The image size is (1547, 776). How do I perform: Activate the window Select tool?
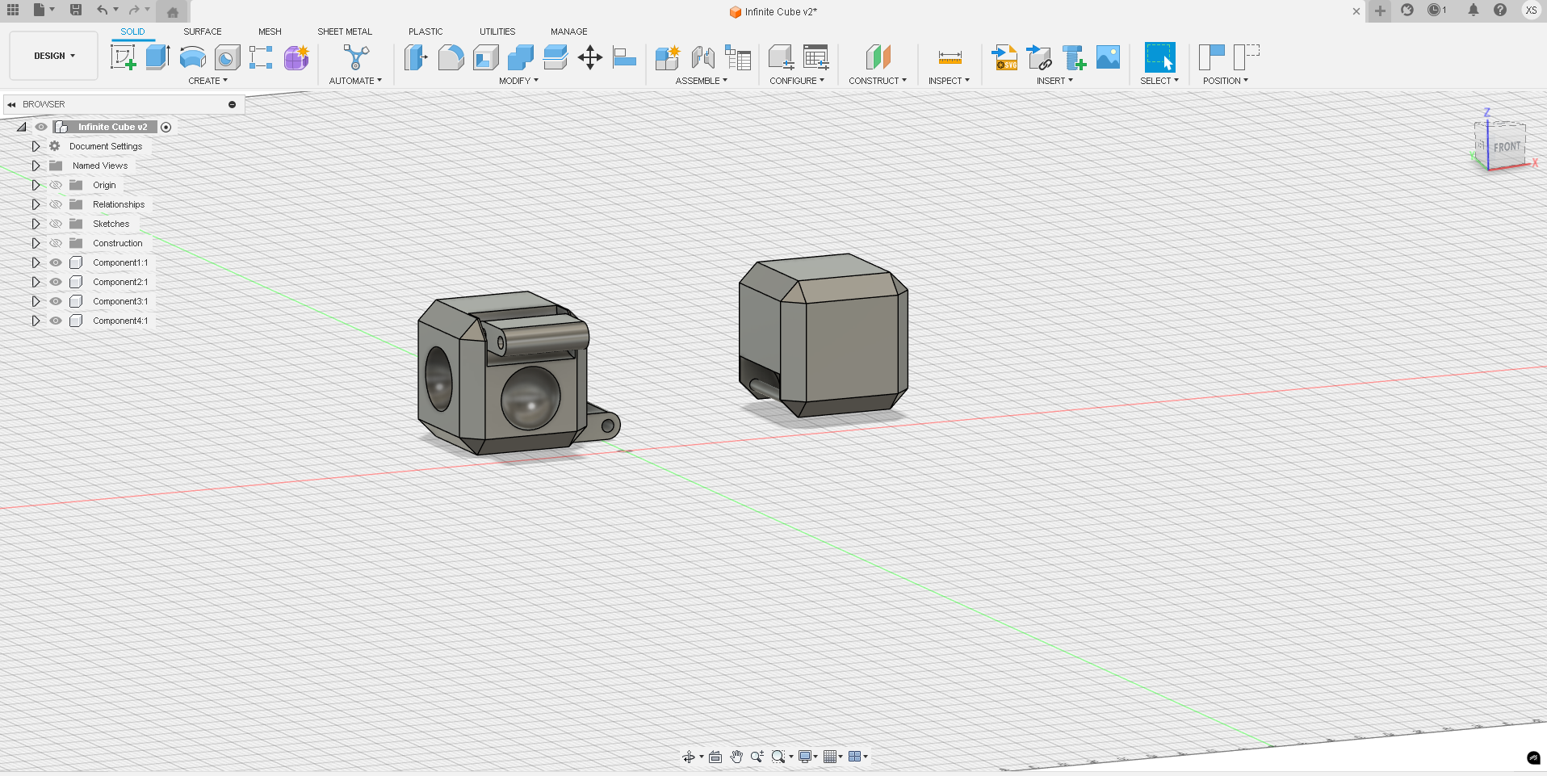point(1160,57)
